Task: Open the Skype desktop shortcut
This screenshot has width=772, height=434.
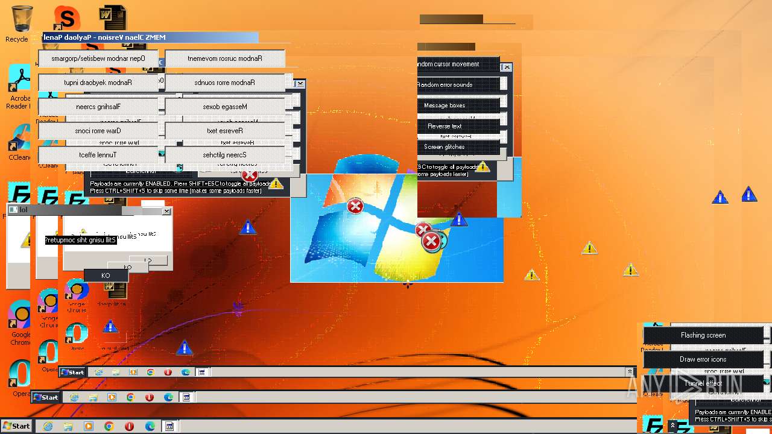Action: coord(66,17)
